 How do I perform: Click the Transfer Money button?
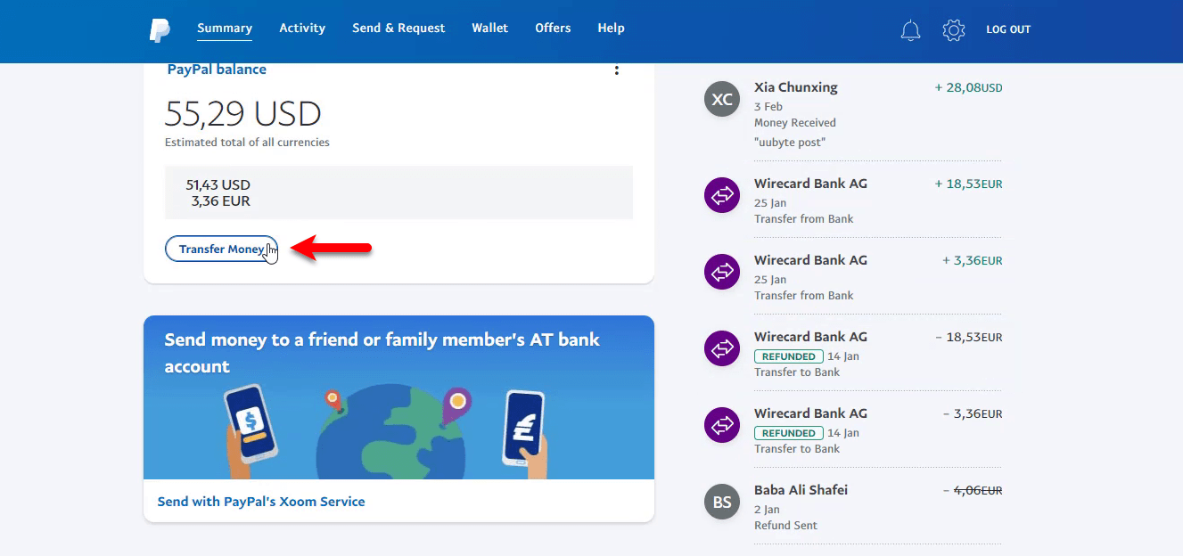pyautogui.click(x=221, y=249)
